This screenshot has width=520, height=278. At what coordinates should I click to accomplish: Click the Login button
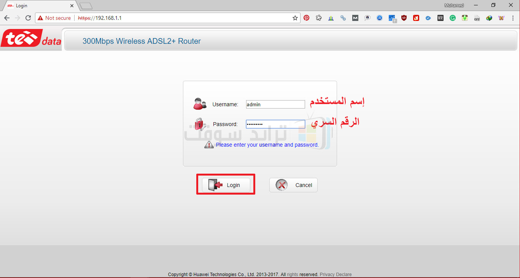(x=226, y=185)
